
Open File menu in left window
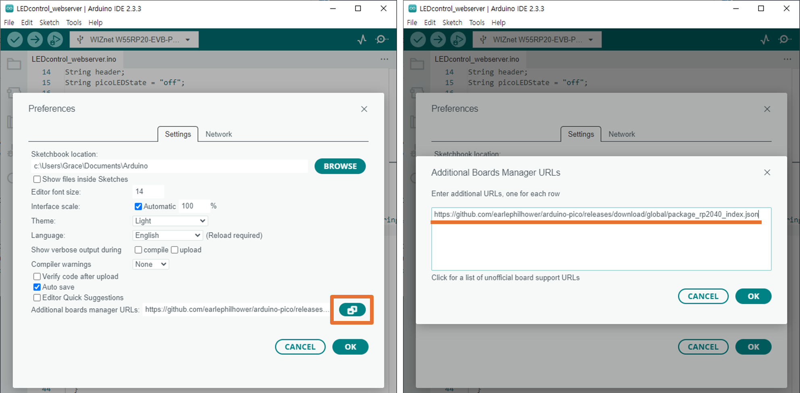click(x=9, y=23)
